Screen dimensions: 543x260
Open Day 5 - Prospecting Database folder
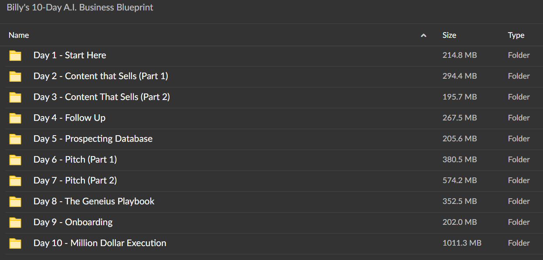coord(93,139)
